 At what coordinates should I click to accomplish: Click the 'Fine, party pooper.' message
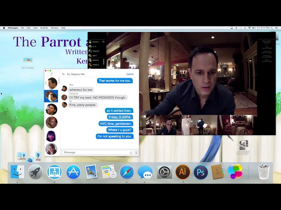coord(83,105)
